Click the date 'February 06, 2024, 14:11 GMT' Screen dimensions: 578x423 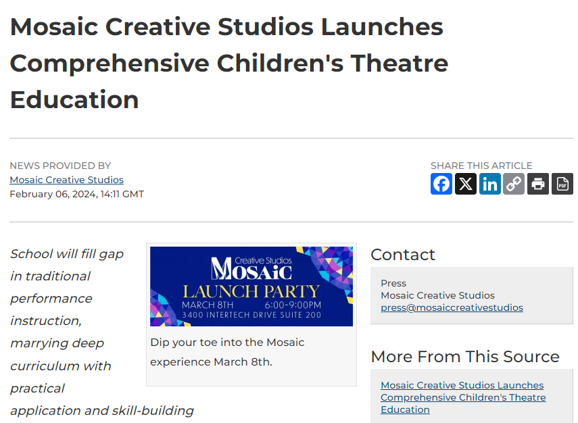tap(76, 194)
